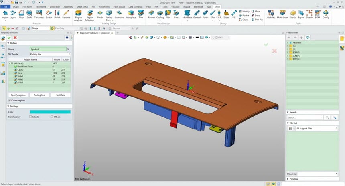Click the File Browser search magnifier icon

(x=327, y=117)
